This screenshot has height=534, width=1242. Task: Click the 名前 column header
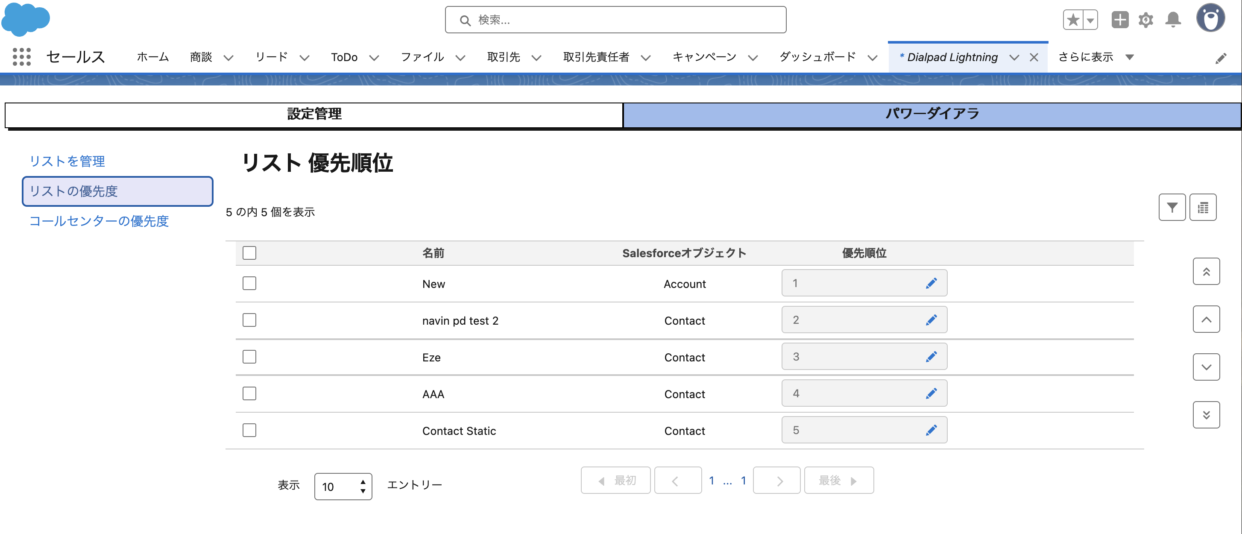click(x=433, y=253)
